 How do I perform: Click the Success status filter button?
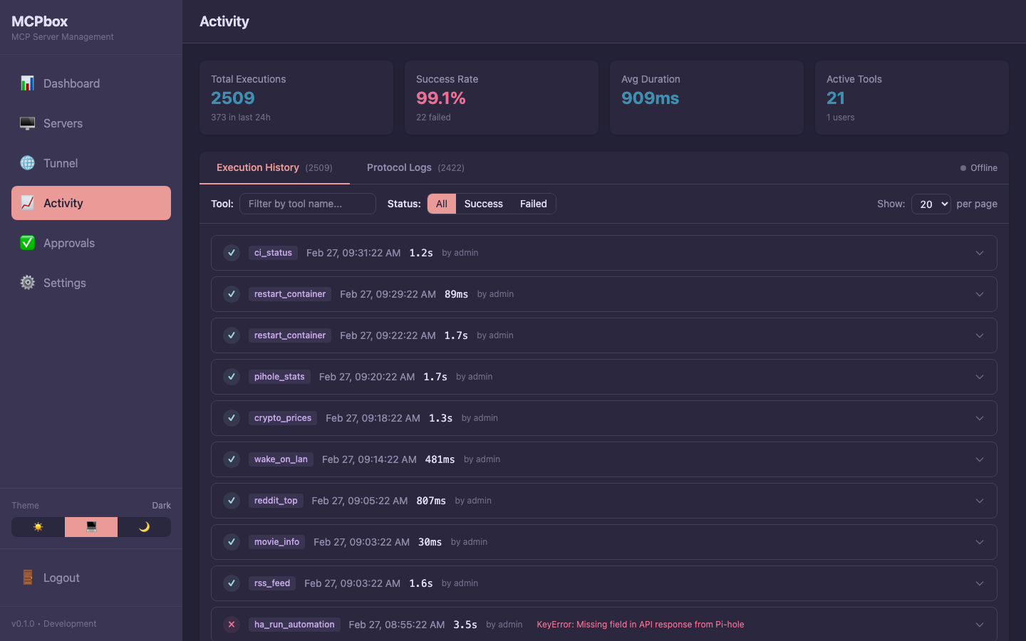[x=483, y=204]
